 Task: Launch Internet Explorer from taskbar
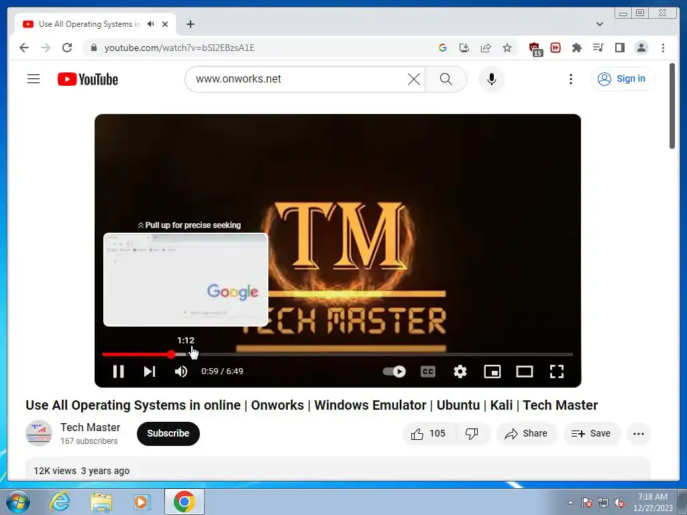point(60,502)
